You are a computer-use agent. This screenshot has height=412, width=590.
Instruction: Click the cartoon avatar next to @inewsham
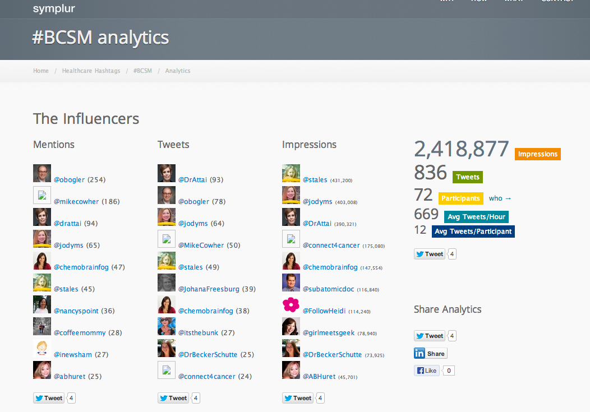point(42,348)
